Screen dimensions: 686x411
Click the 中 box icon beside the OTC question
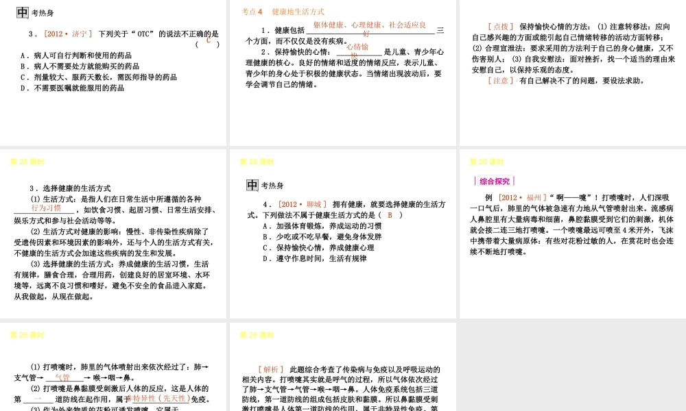pos(23,12)
